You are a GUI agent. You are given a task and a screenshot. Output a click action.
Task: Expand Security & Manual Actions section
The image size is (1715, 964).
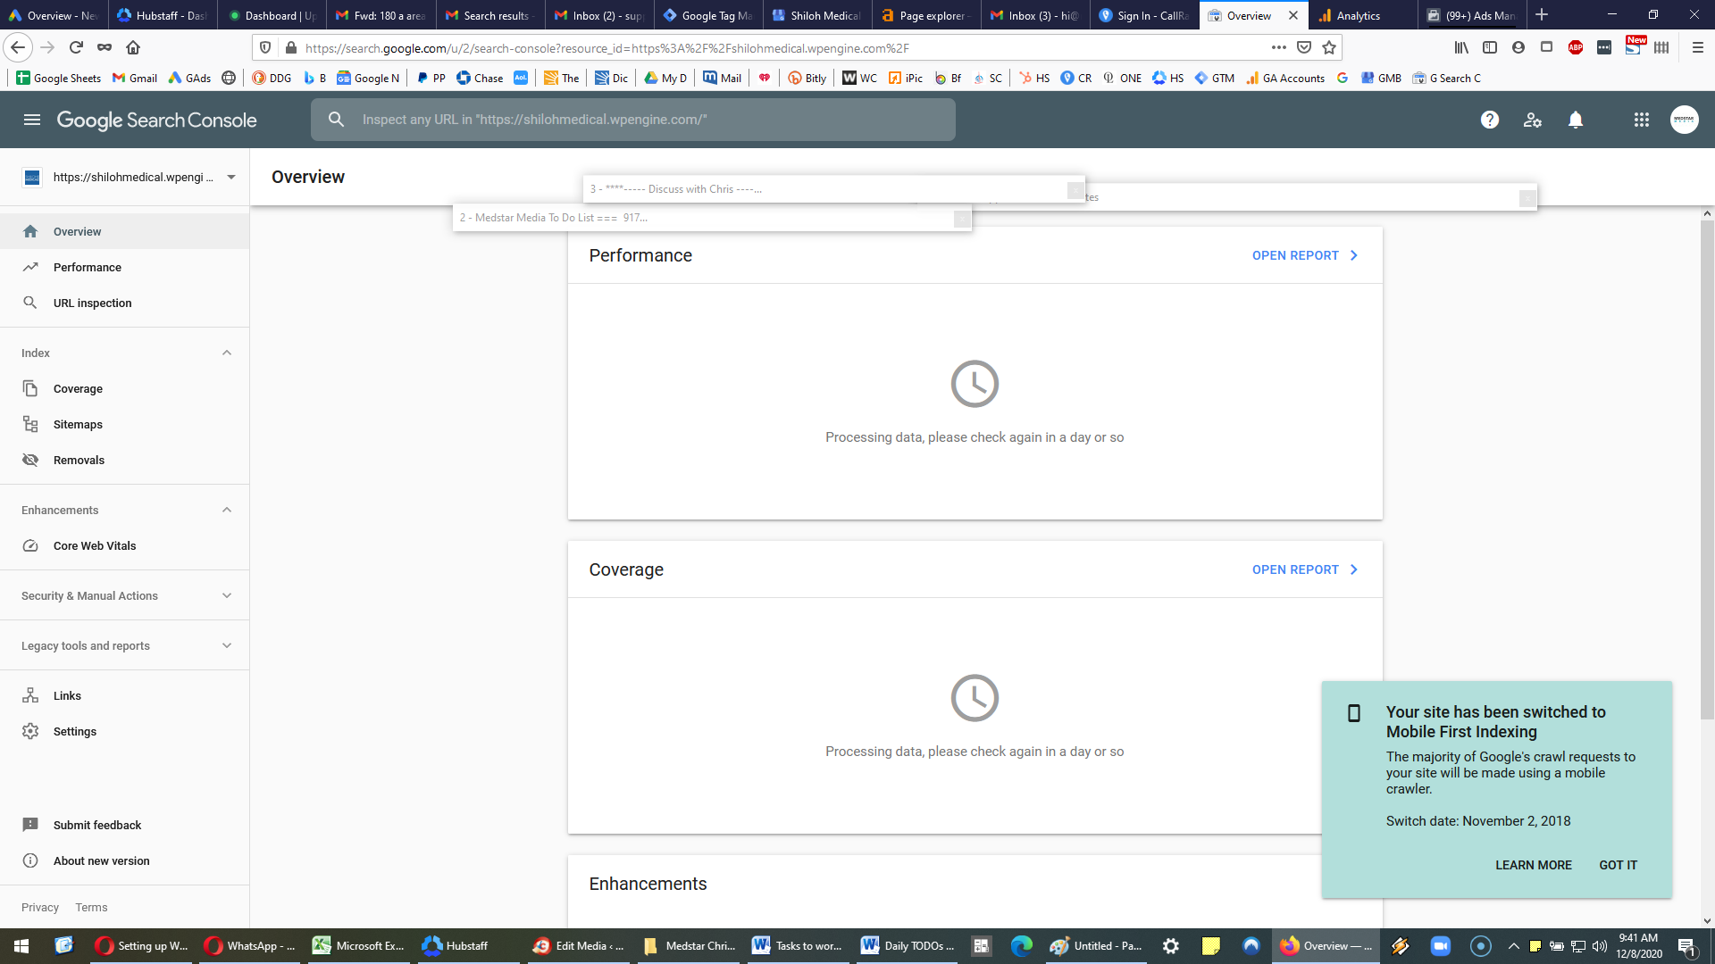(125, 595)
